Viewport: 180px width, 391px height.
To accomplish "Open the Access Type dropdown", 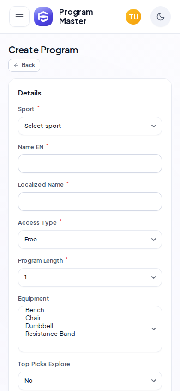I will (x=90, y=240).
